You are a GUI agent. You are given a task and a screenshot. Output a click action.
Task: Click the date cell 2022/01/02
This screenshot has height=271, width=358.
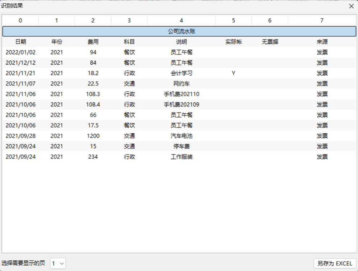[20, 52]
